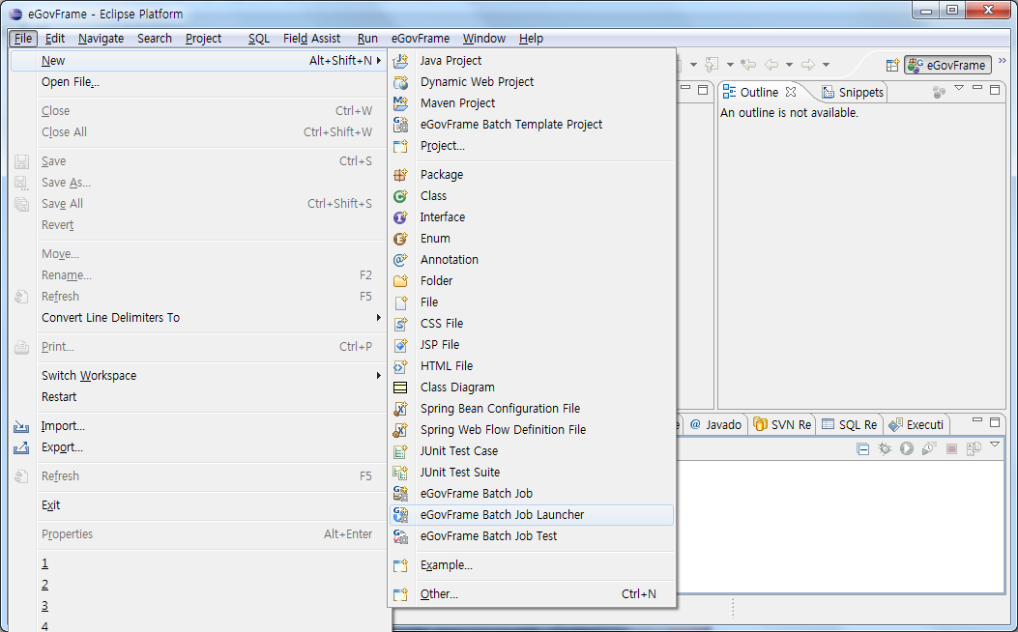1018x632 pixels.
Task: Click Import icon in File menu
Action: click(21, 426)
